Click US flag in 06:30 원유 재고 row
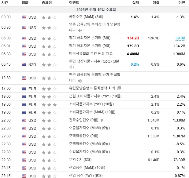Screen dimensions: 189x178 (x=24, y=54)
